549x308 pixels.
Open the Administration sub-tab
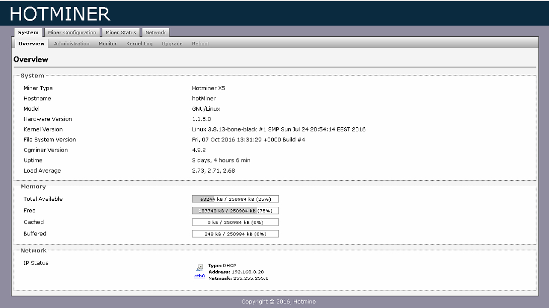pyautogui.click(x=71, y=44)
